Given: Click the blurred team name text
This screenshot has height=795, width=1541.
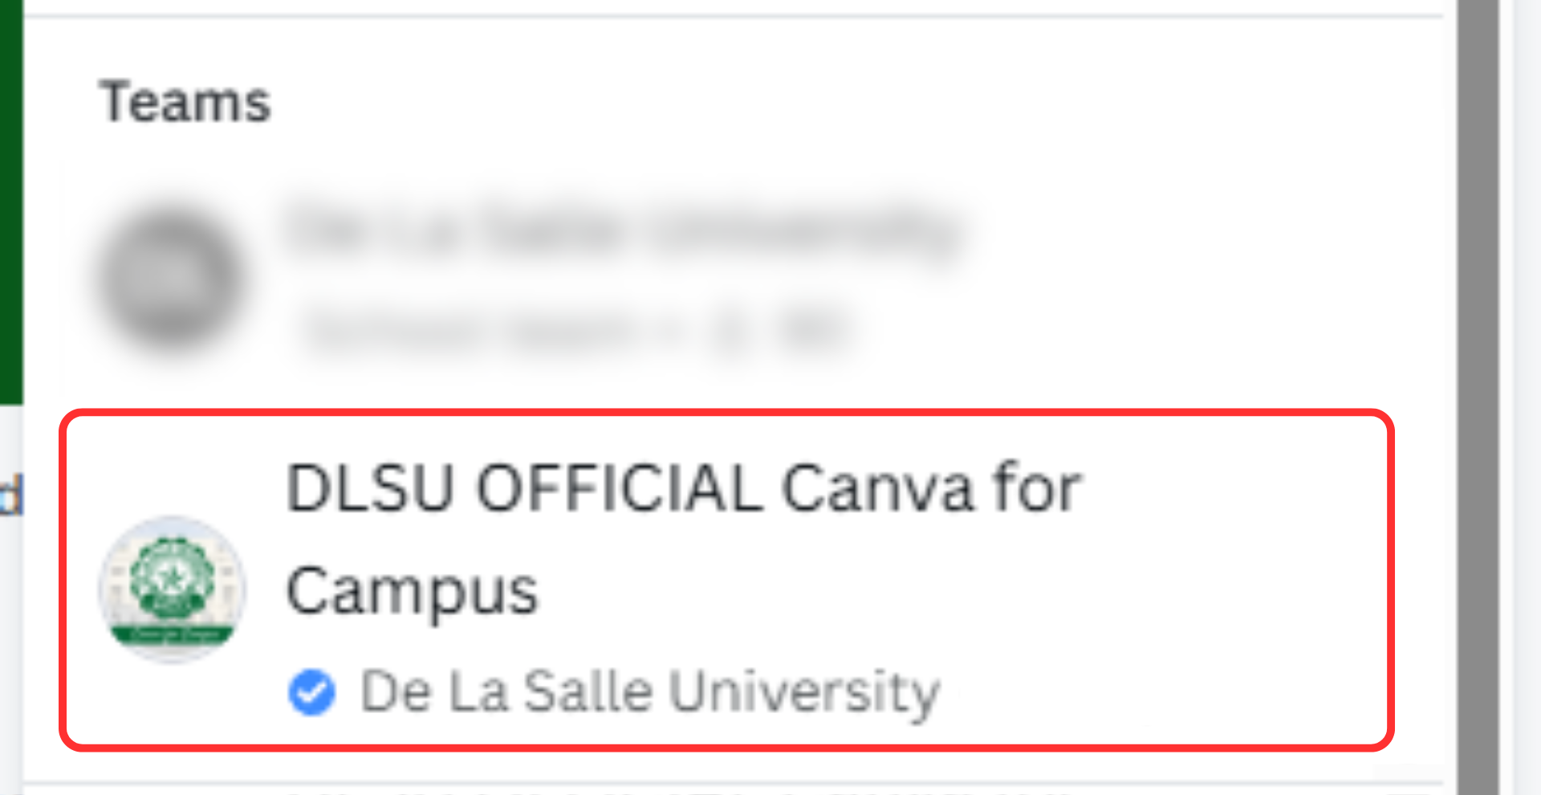Looking at the screenshot, I should click(x=623, y=231).
